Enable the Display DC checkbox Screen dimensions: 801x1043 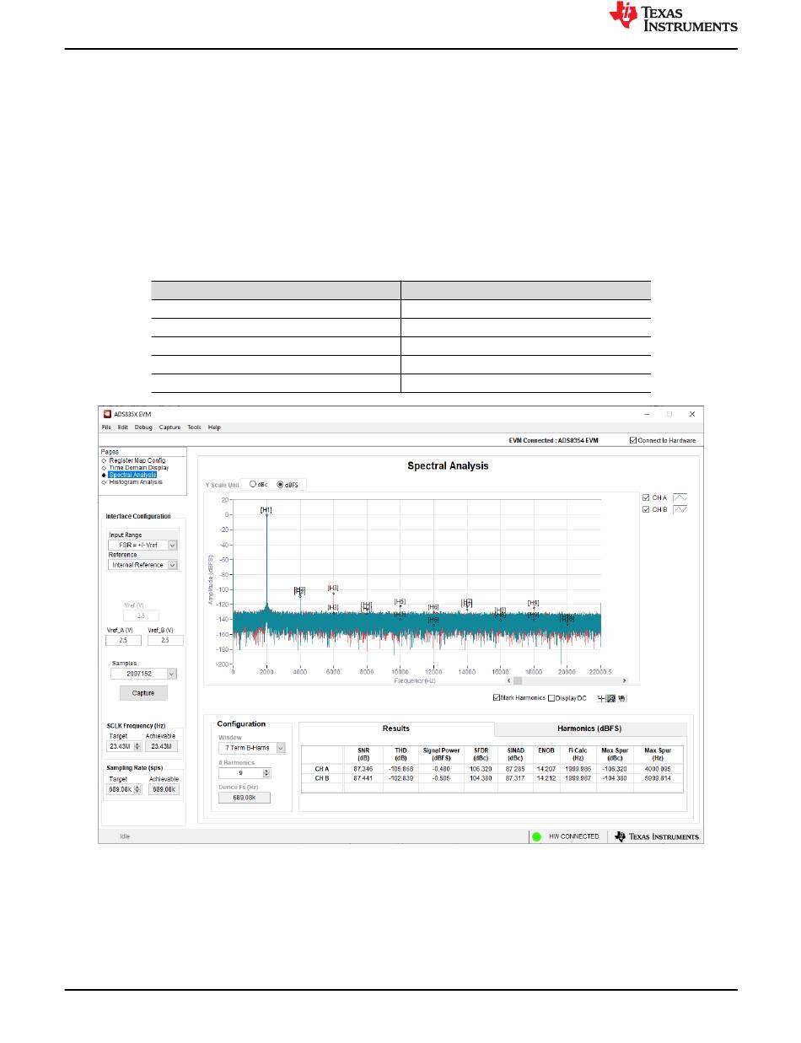(551, 698)
